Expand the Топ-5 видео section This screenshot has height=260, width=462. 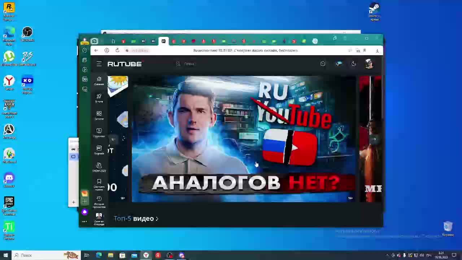coord(136,218)
